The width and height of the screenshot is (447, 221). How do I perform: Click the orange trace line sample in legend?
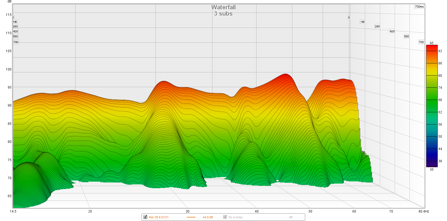point(191,217)
